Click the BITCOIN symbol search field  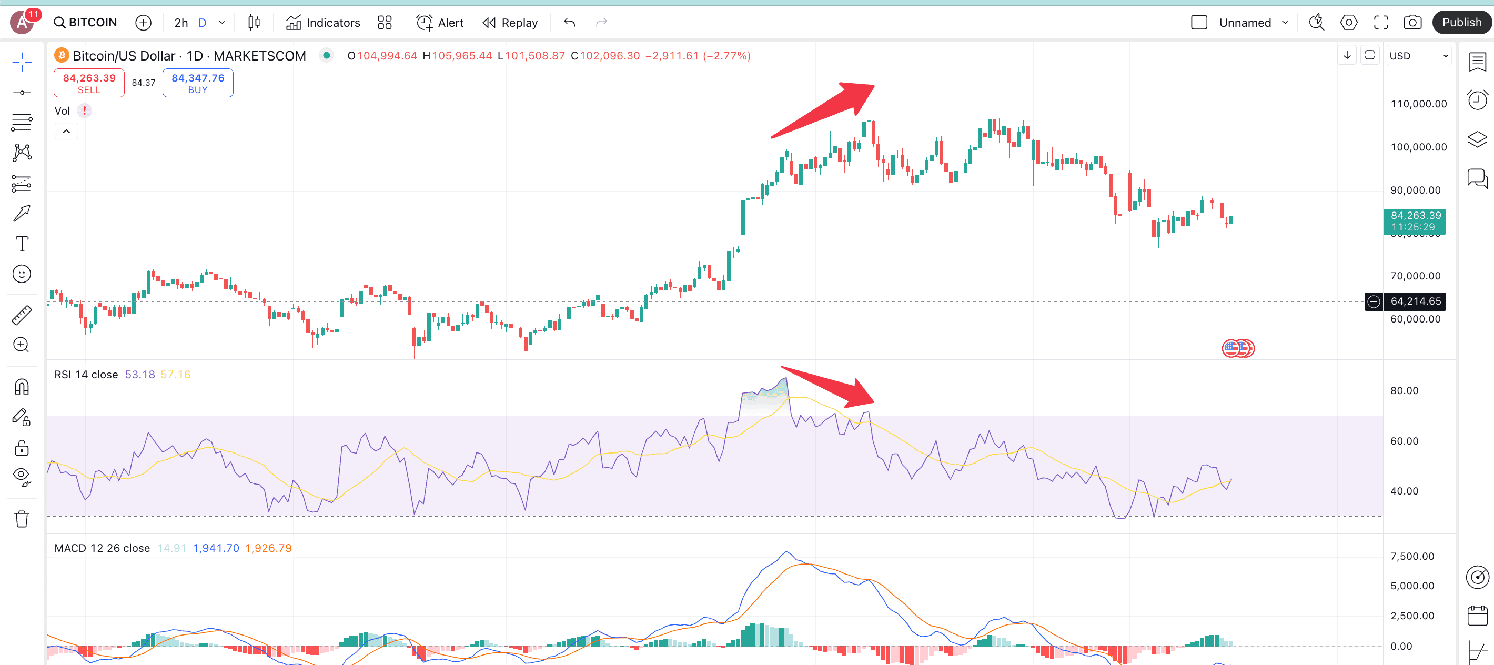pyautogui.click(x=85, y=23)
